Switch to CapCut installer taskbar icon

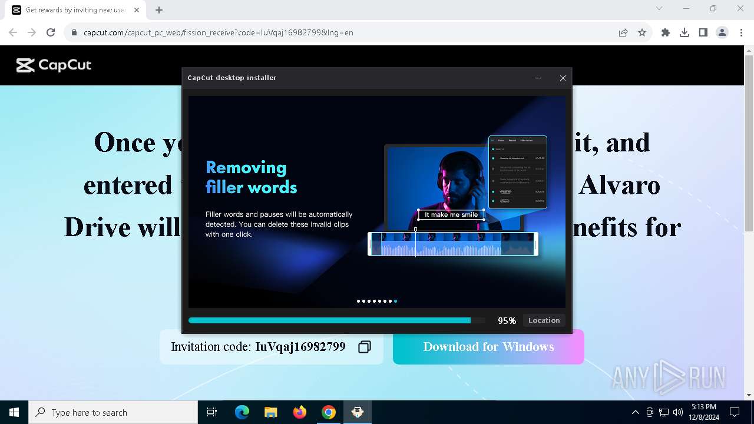(x=358, y=412)
